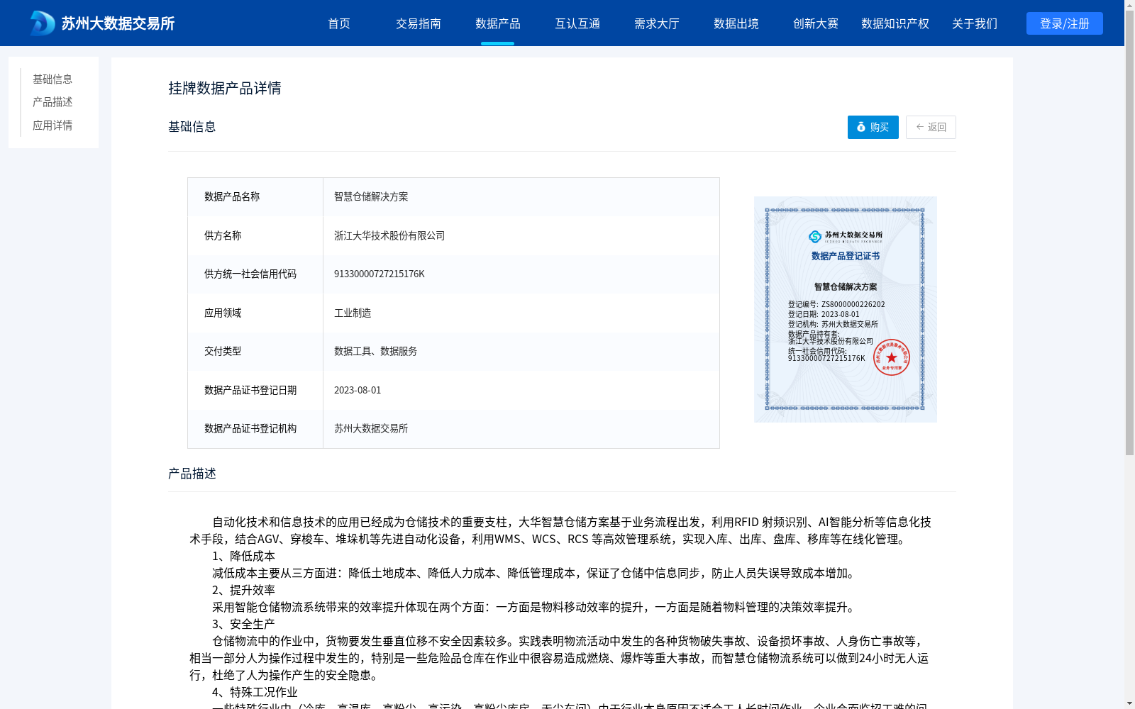Open the 首页 nav item
The width and height of the screenshot is (1135, 709).
339,23
